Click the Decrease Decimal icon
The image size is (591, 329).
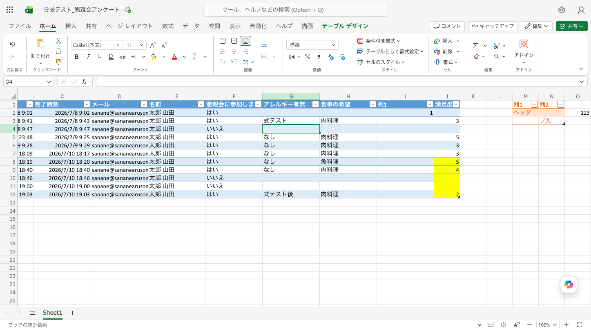[x=342, y=57]
